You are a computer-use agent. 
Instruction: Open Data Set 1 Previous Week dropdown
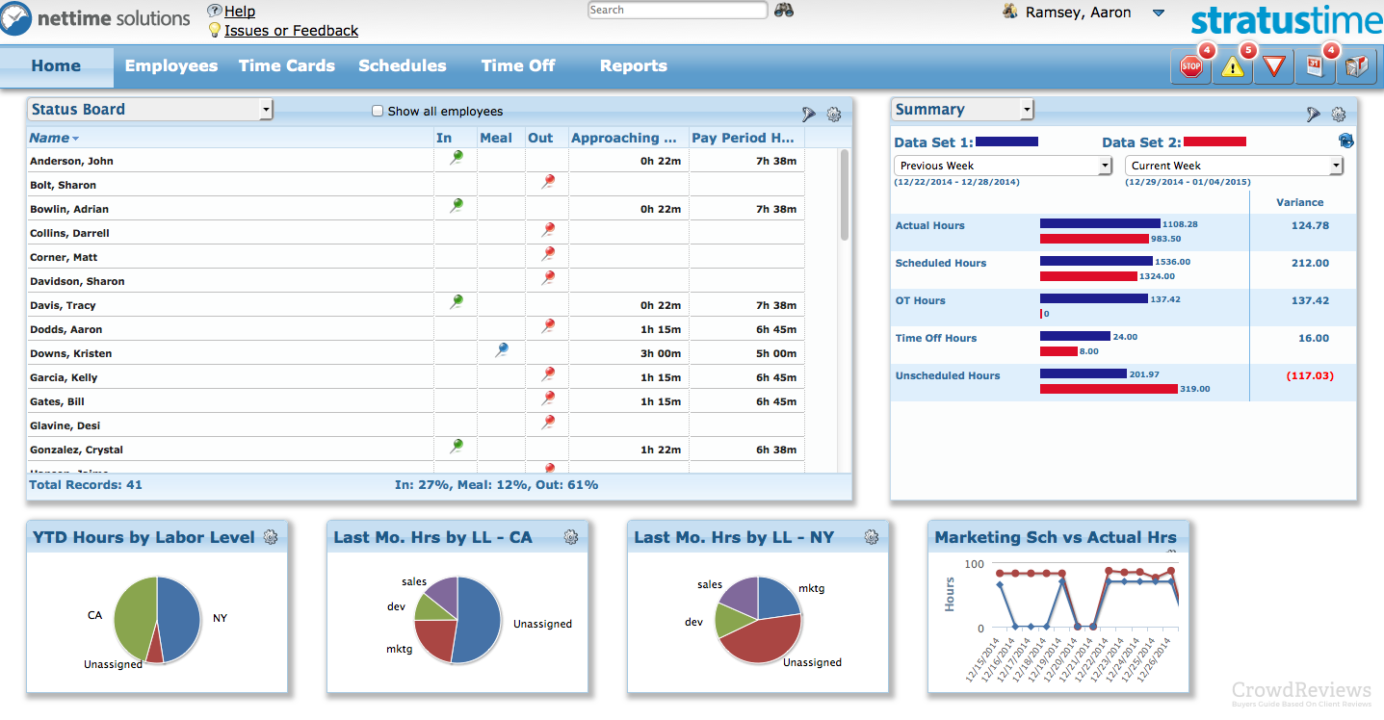pos(1004,166)
